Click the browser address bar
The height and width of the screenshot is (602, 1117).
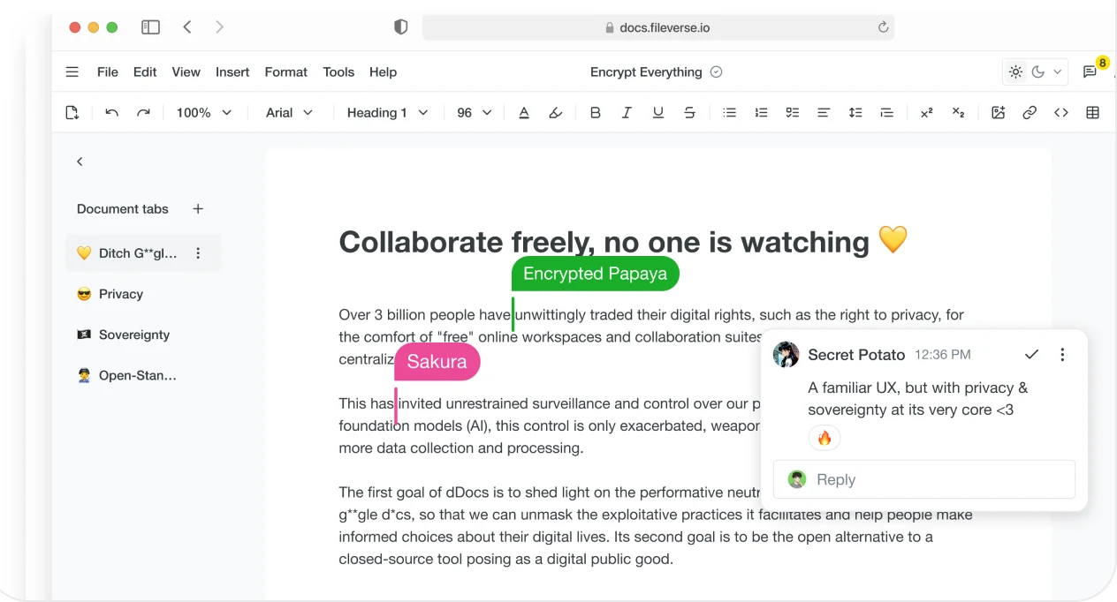click(x=658, y=27)
